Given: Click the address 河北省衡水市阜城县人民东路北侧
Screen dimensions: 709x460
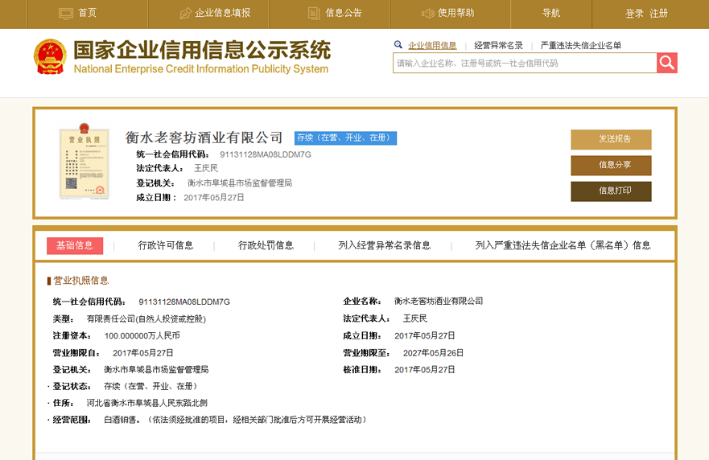Looking at the screenshot, I should click(147, 403).
